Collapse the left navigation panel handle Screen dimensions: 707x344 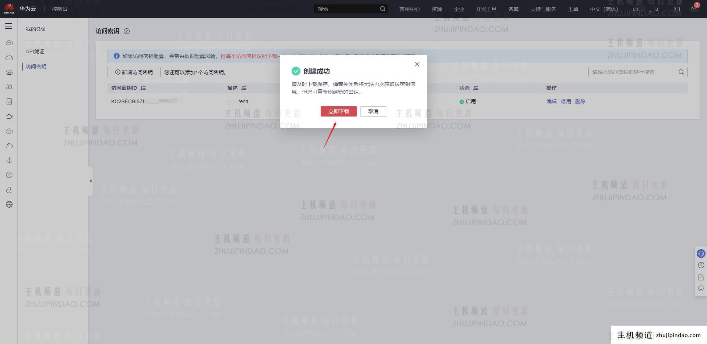(x=91, y=181)
